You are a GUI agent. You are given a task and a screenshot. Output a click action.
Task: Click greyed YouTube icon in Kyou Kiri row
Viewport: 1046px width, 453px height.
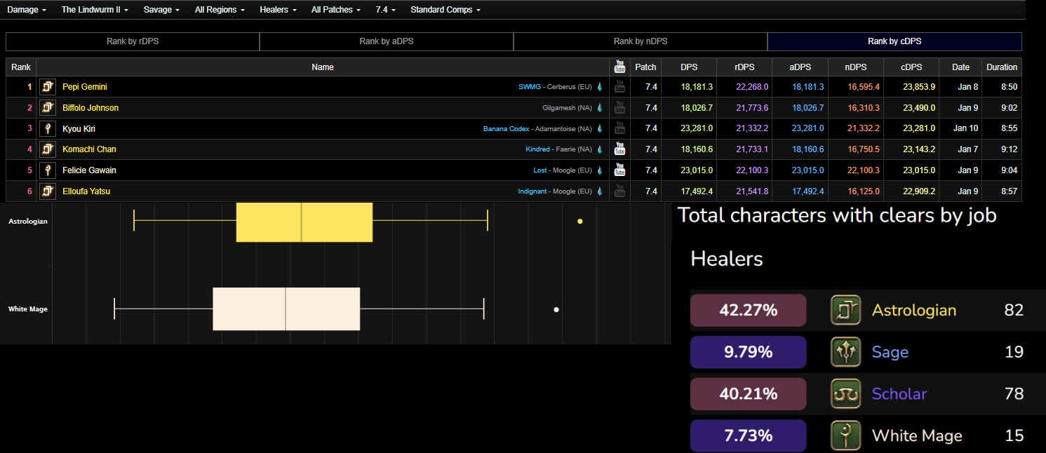pyautogui.click(x=619, y=128)
